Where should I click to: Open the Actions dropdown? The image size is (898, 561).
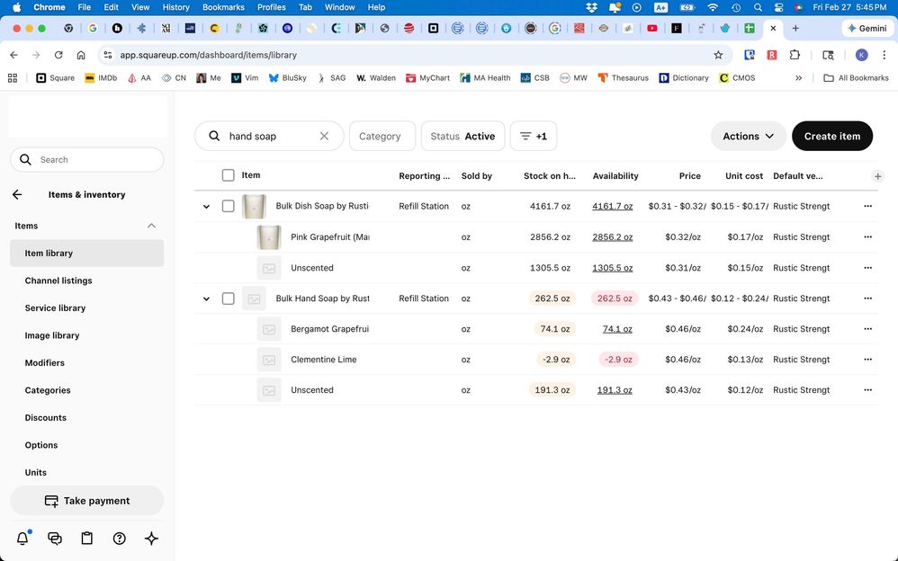pos(749,137)
